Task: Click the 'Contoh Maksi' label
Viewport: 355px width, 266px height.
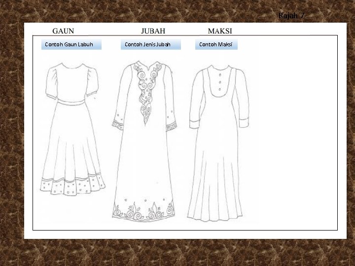Action: pyautogui.click(x=216, y=44)
